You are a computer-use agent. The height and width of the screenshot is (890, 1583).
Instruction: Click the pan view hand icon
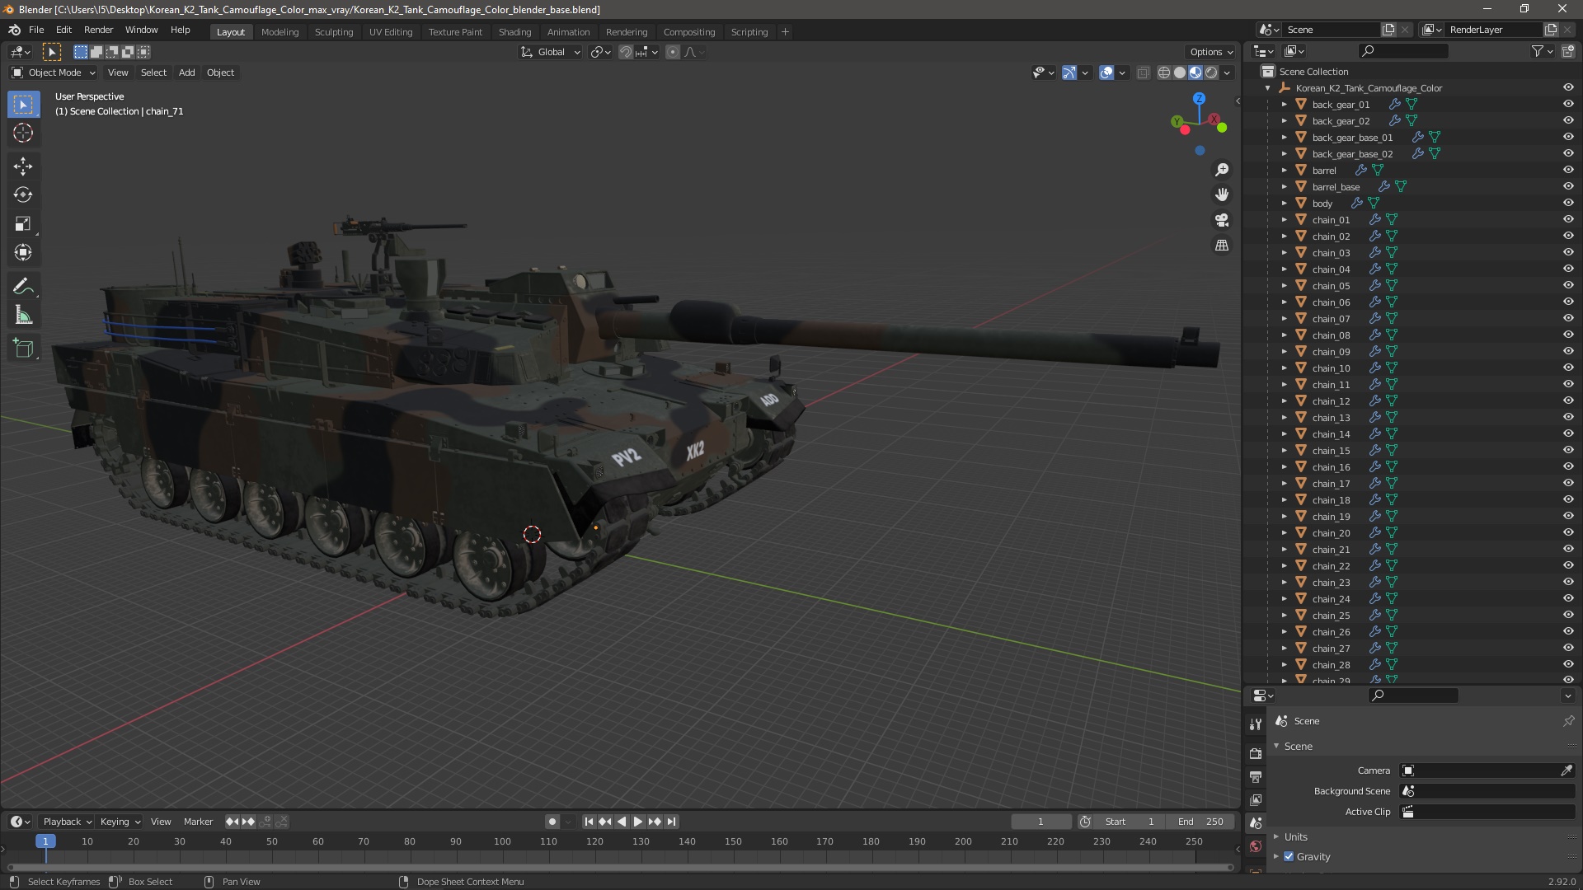coord(1222,194)
